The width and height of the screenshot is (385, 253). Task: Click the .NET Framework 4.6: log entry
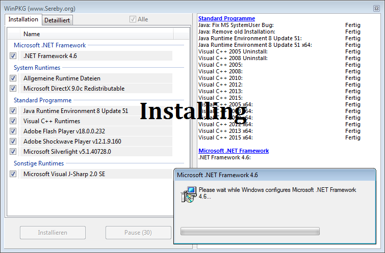(x=225, y=157)
